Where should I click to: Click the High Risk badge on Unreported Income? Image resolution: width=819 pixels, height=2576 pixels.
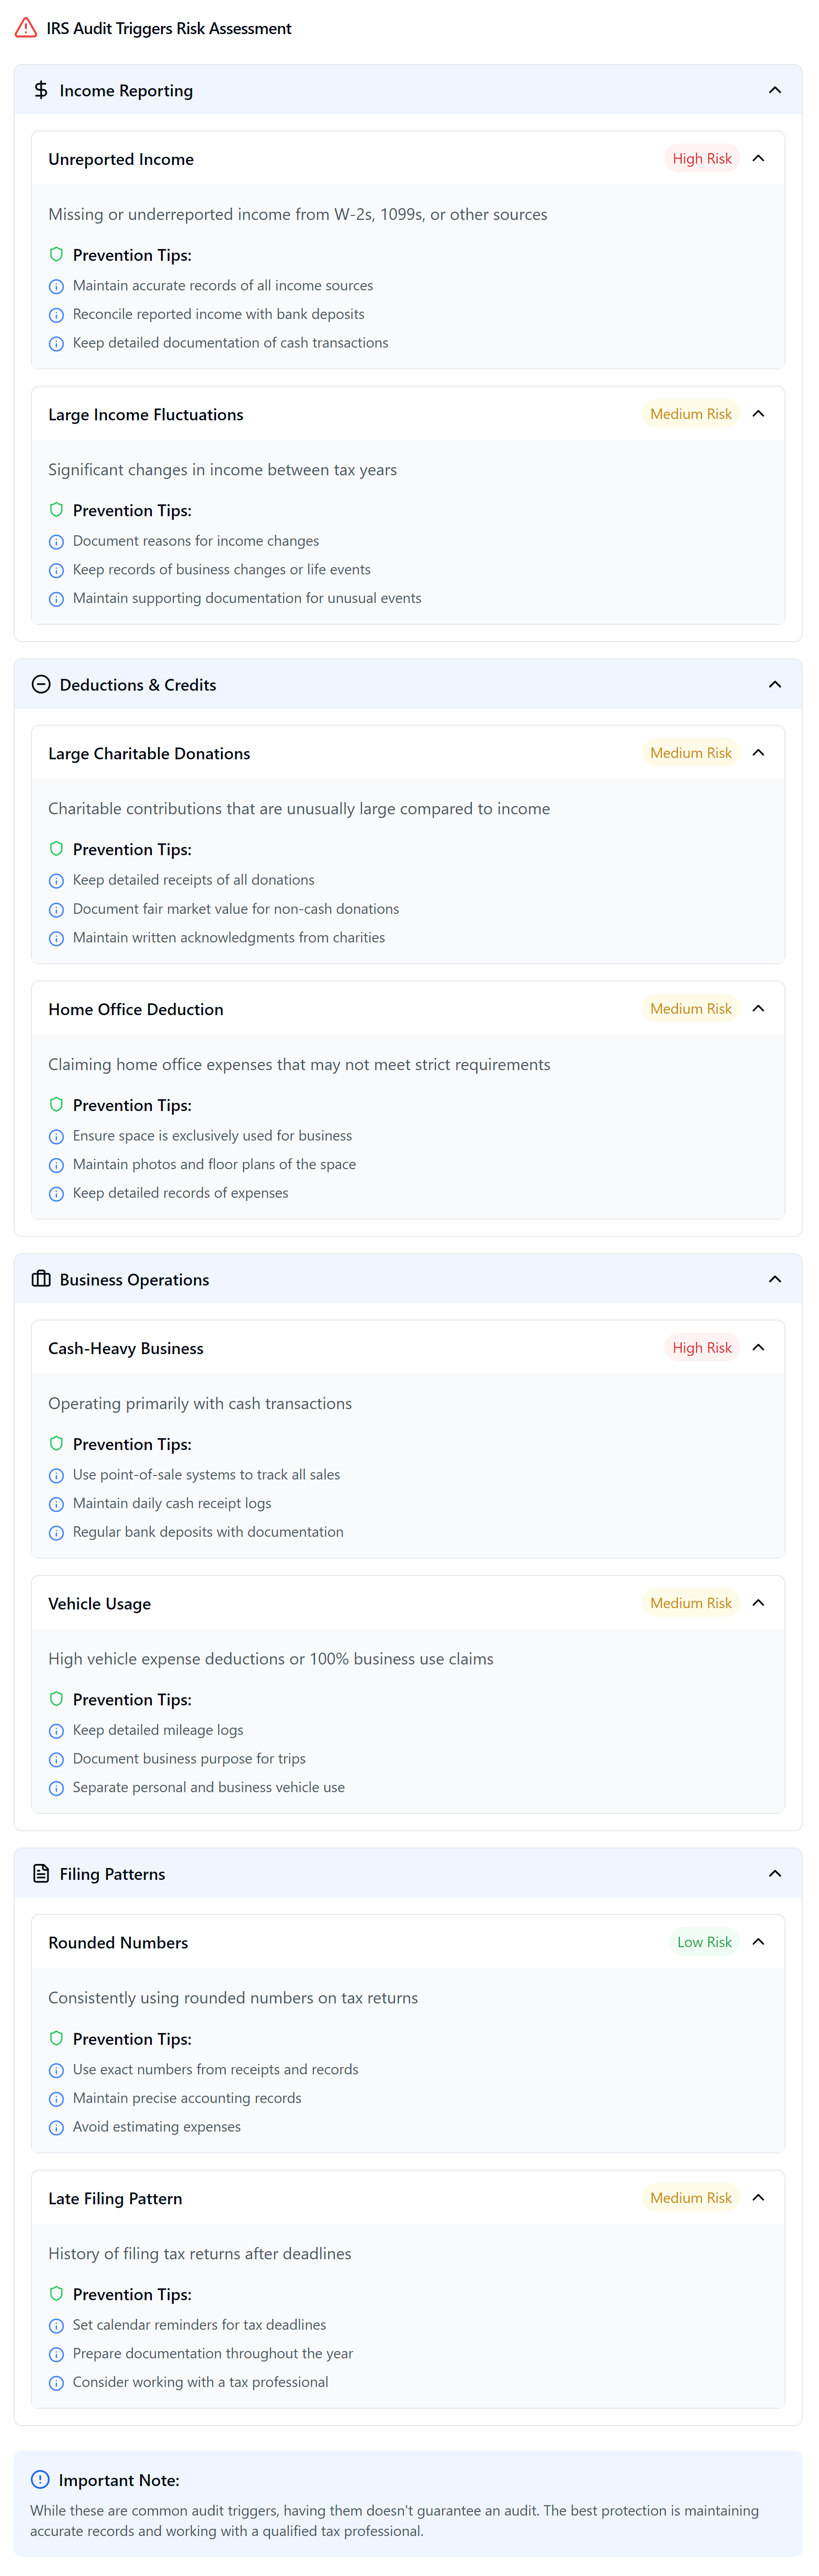(x=701, y=158)
